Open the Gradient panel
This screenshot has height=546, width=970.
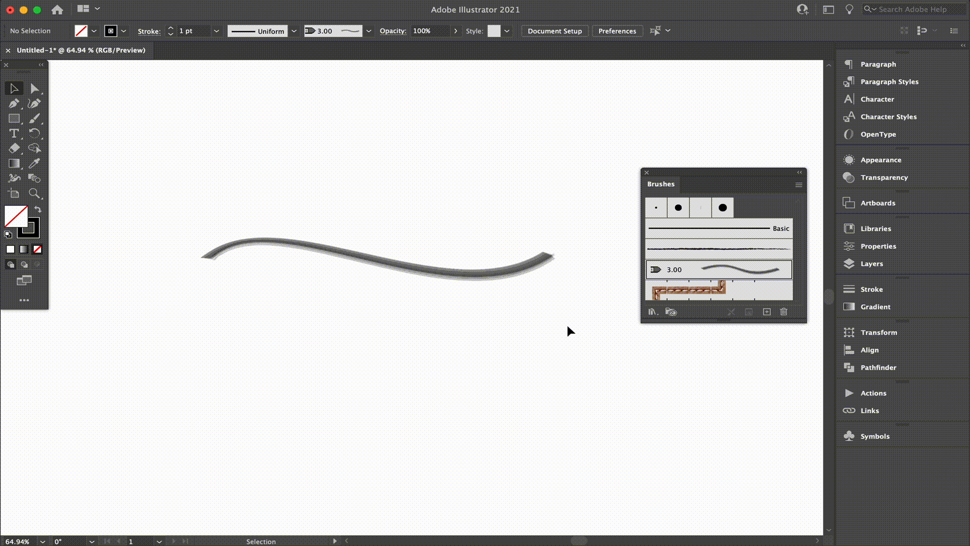pos(875,307)
